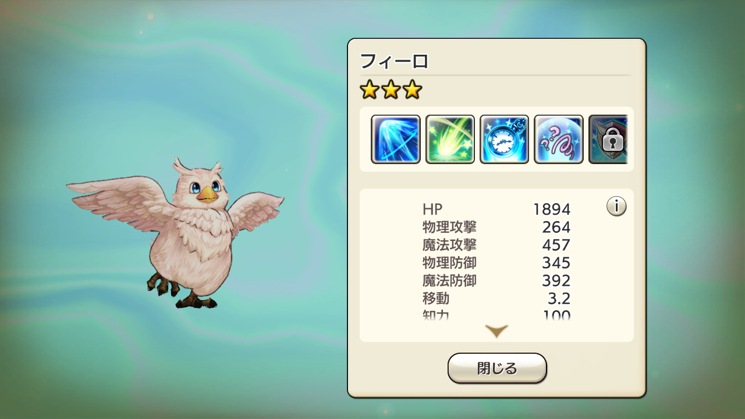Select the 魔法防御 392 stat row

coord(496,281)
